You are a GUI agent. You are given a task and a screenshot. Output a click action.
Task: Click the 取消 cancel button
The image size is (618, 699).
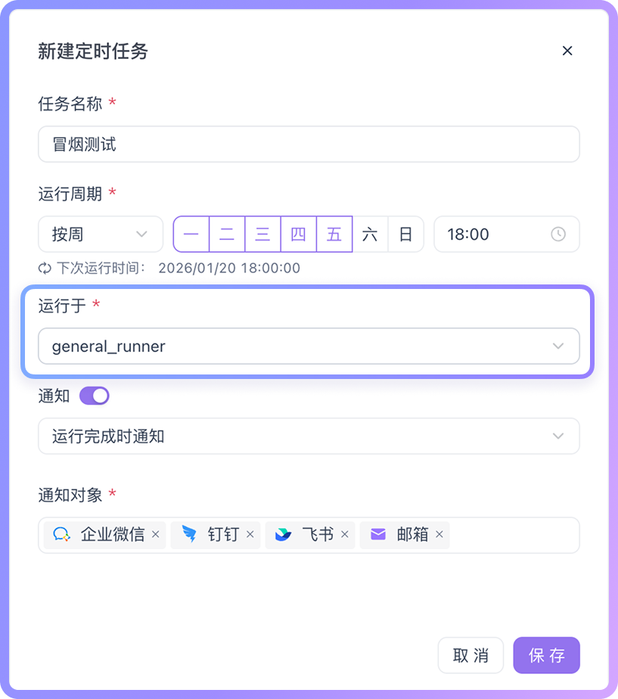[x=470, y=655]
